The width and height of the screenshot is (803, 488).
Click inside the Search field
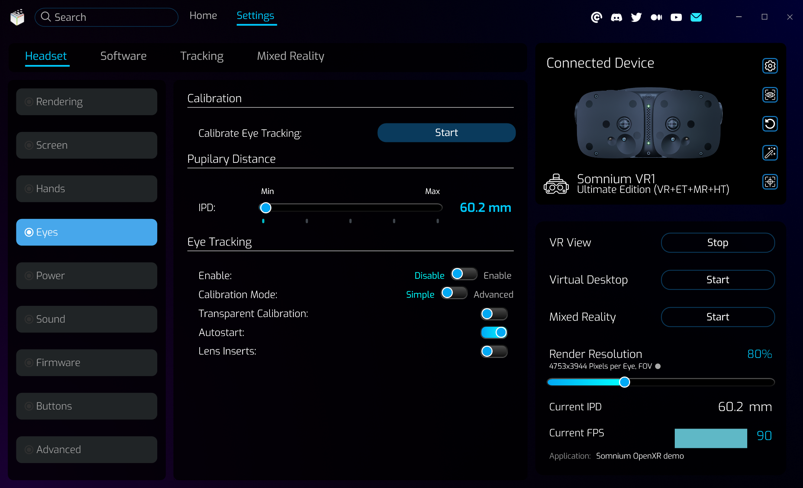tap(106, 17)
